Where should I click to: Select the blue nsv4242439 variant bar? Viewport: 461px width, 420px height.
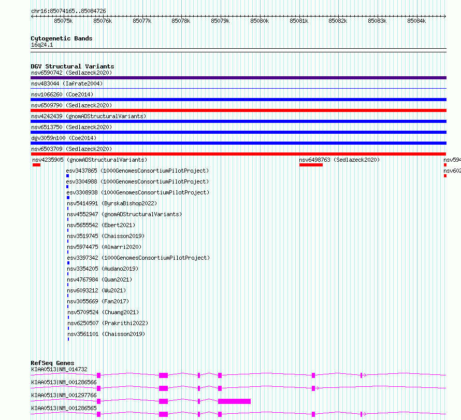(238, 121)
